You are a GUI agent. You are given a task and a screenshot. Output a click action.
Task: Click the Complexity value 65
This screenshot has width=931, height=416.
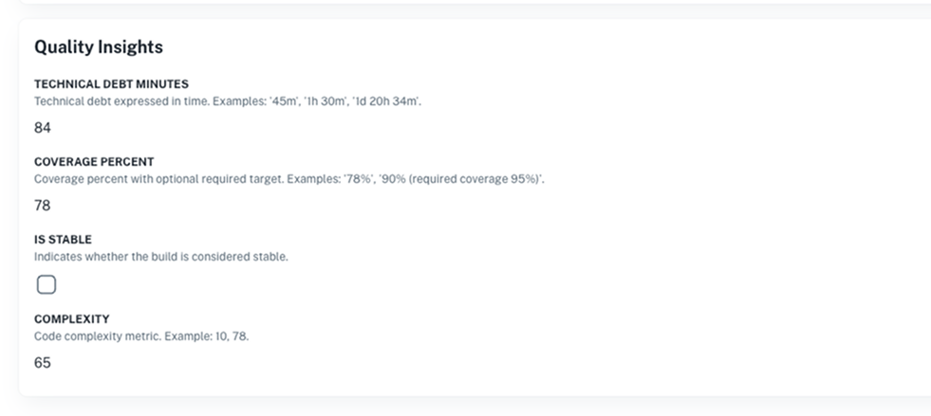coord(43,363)
